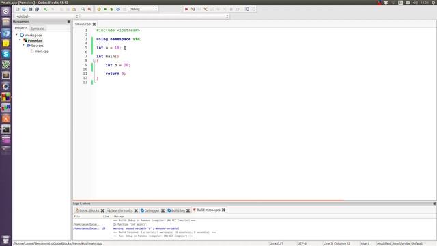This screenshot has width=437, height=246.
Task: Open the Terminal launcher icon
Action: 6,129
